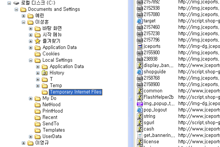The height and width of the screenshot is (147, 220).
Task: Click the pane splitter grip handle
Action: coord(130,99)
